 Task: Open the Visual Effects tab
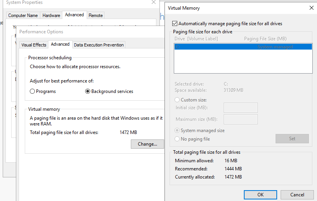point(34,45)
